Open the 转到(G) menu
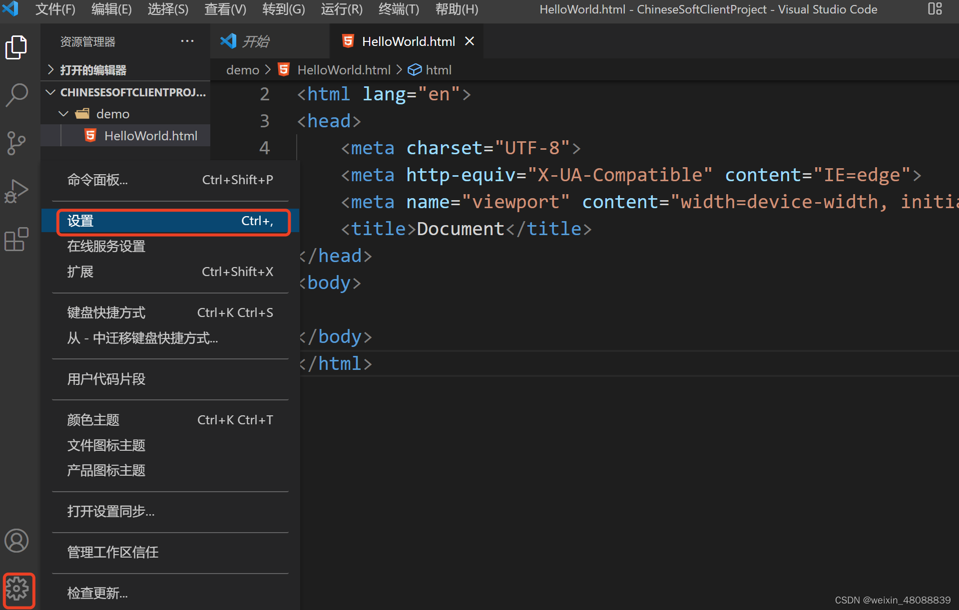This screenshot has height=610, width=959. click(284, 9)
